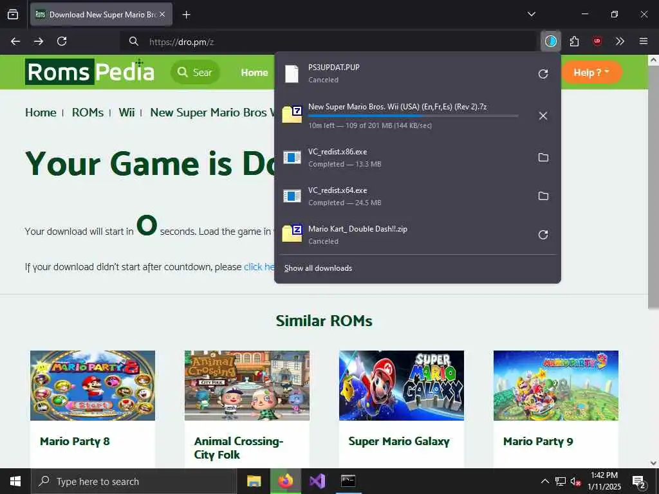This screenshot has width=659, height=494.
Task: Cancel the New Super Mario Bros download
Action: coord(543,116)
